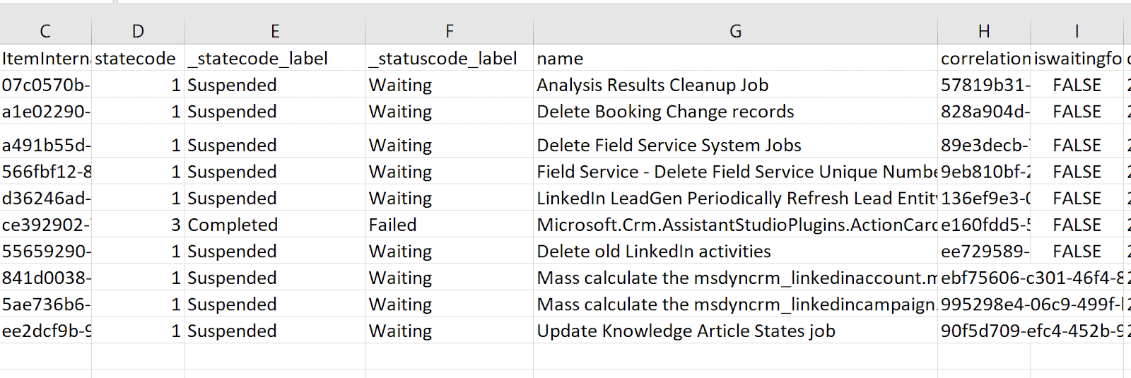This screenshot has width=1131, height=378.
Task: Select Analysis Results Cleanup Job cell
Action: pos(735,85)
